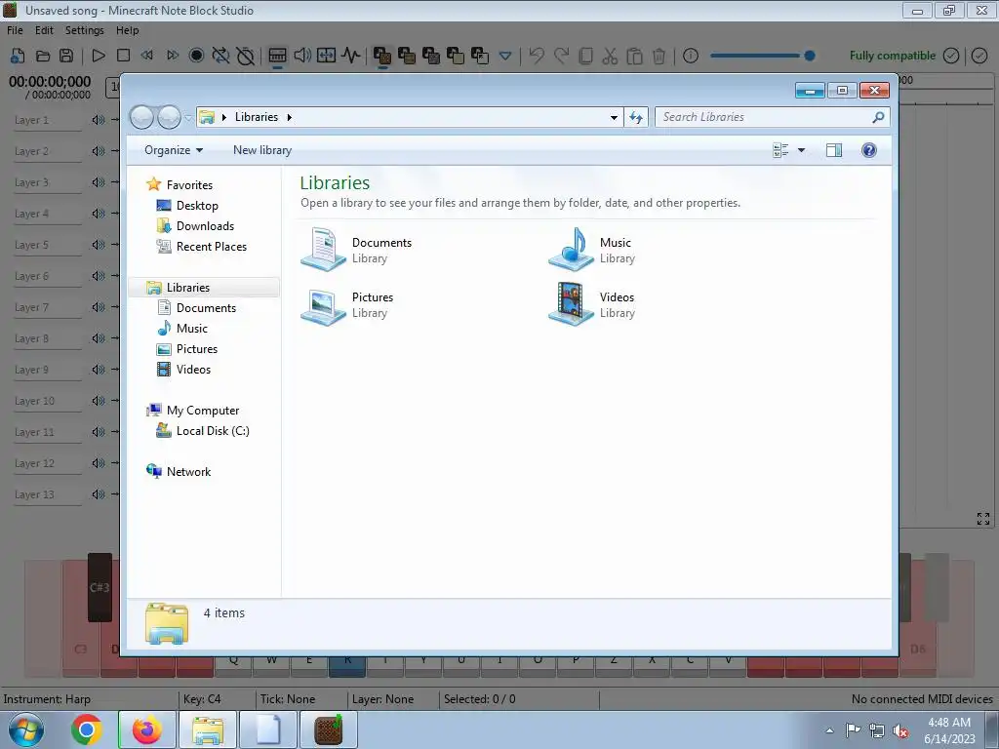Click the Redo arrow icon
This screenshot has width=999, height=749.
click(x=561, y=56)
